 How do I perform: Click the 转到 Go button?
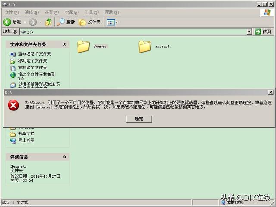(263, 31)
